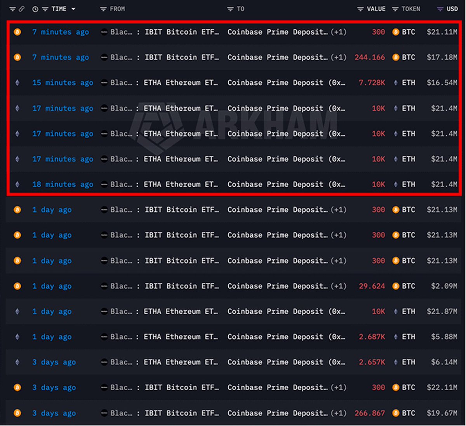
Task: Open the '18 minutes ago' transaction link
Action: pos(63,184)
